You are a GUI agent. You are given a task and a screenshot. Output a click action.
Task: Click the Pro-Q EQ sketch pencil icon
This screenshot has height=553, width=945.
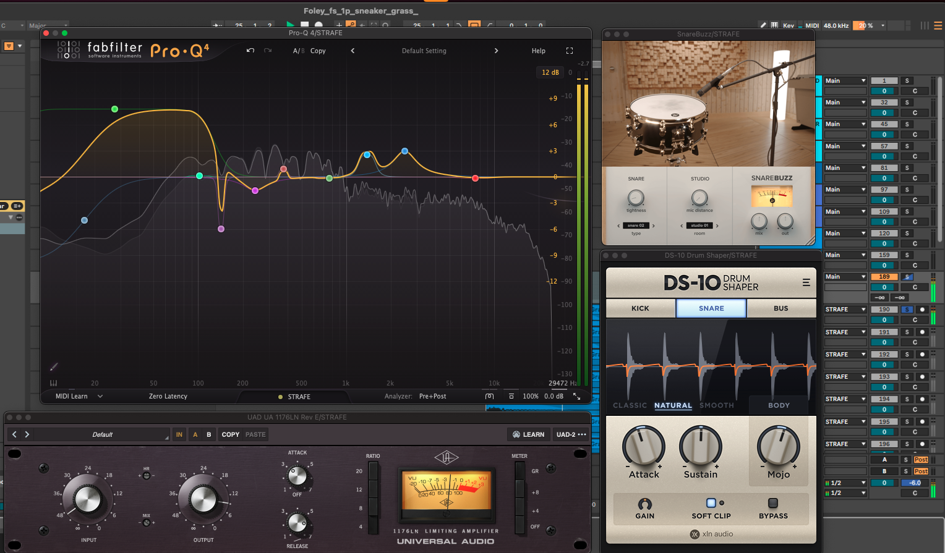54,367
